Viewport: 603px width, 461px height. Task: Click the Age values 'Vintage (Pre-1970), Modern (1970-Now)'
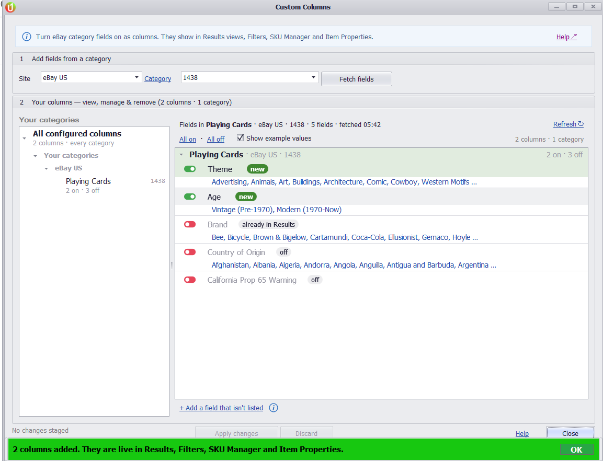[277, 210]
